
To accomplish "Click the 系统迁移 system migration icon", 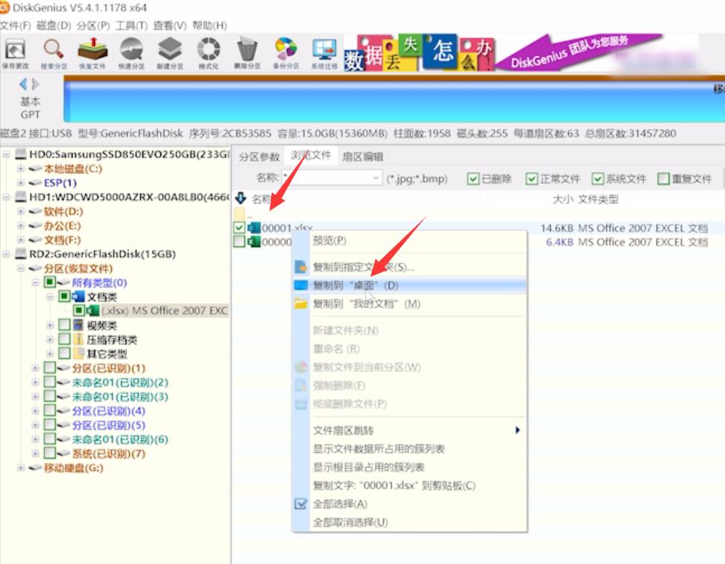I will (x=324, y=52).
